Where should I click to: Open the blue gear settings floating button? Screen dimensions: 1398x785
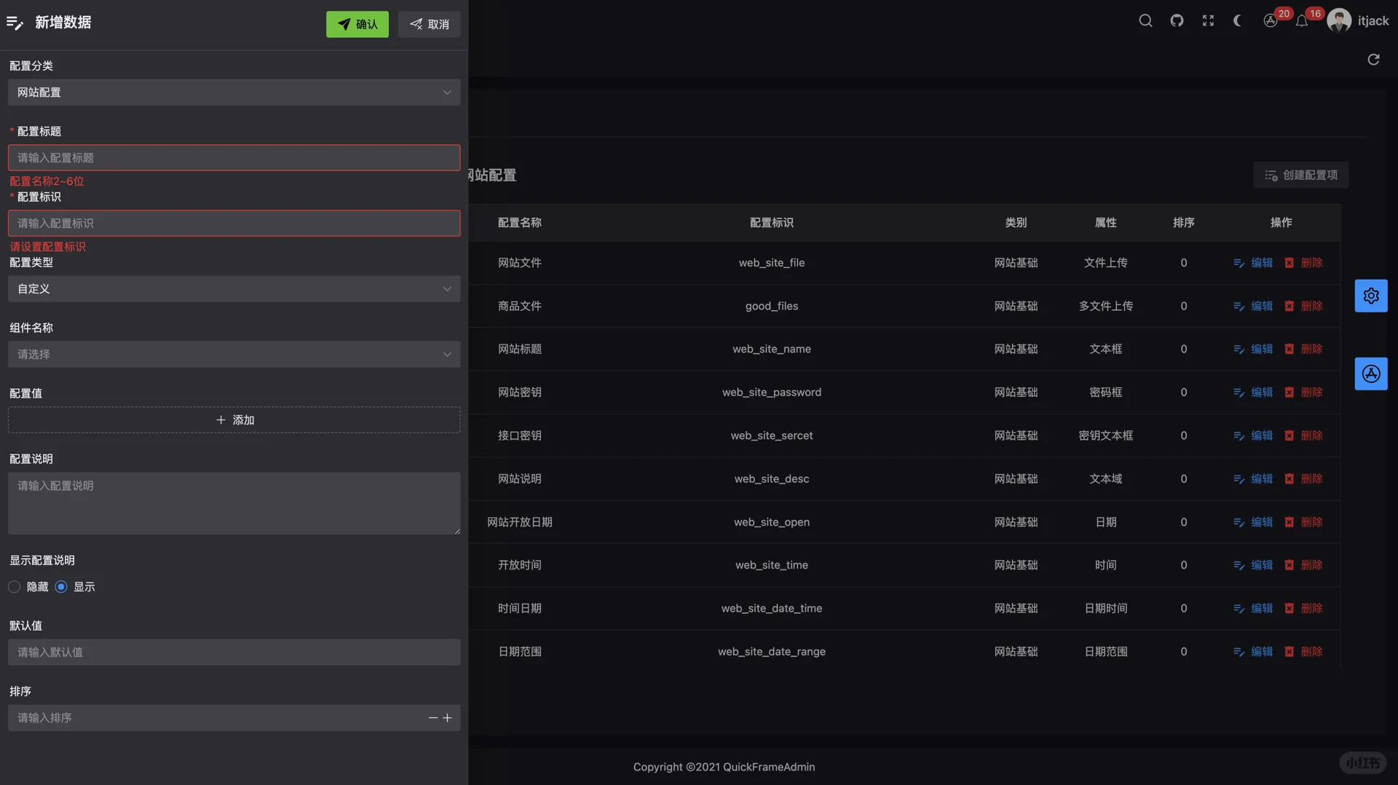tap(1371, 296)
